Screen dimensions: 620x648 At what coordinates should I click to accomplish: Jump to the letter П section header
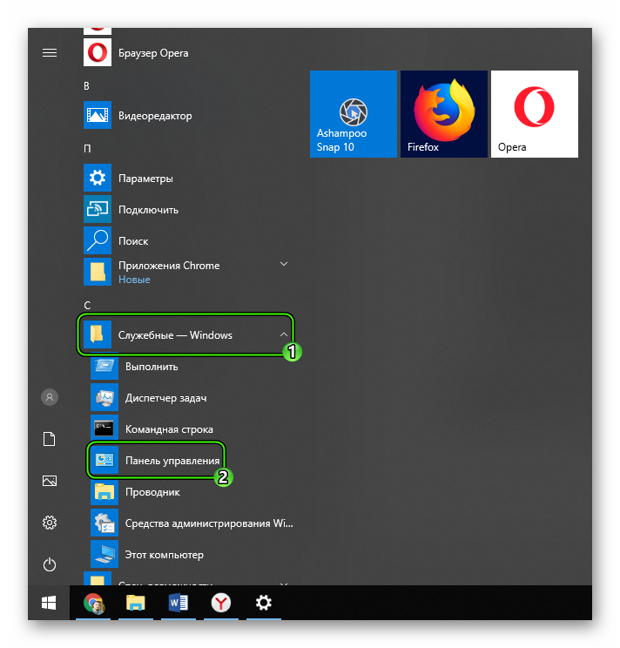click(x=87, y=148)
